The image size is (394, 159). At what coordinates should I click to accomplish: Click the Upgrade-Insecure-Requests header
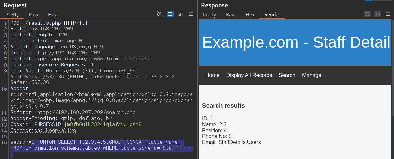coord(52,65)
